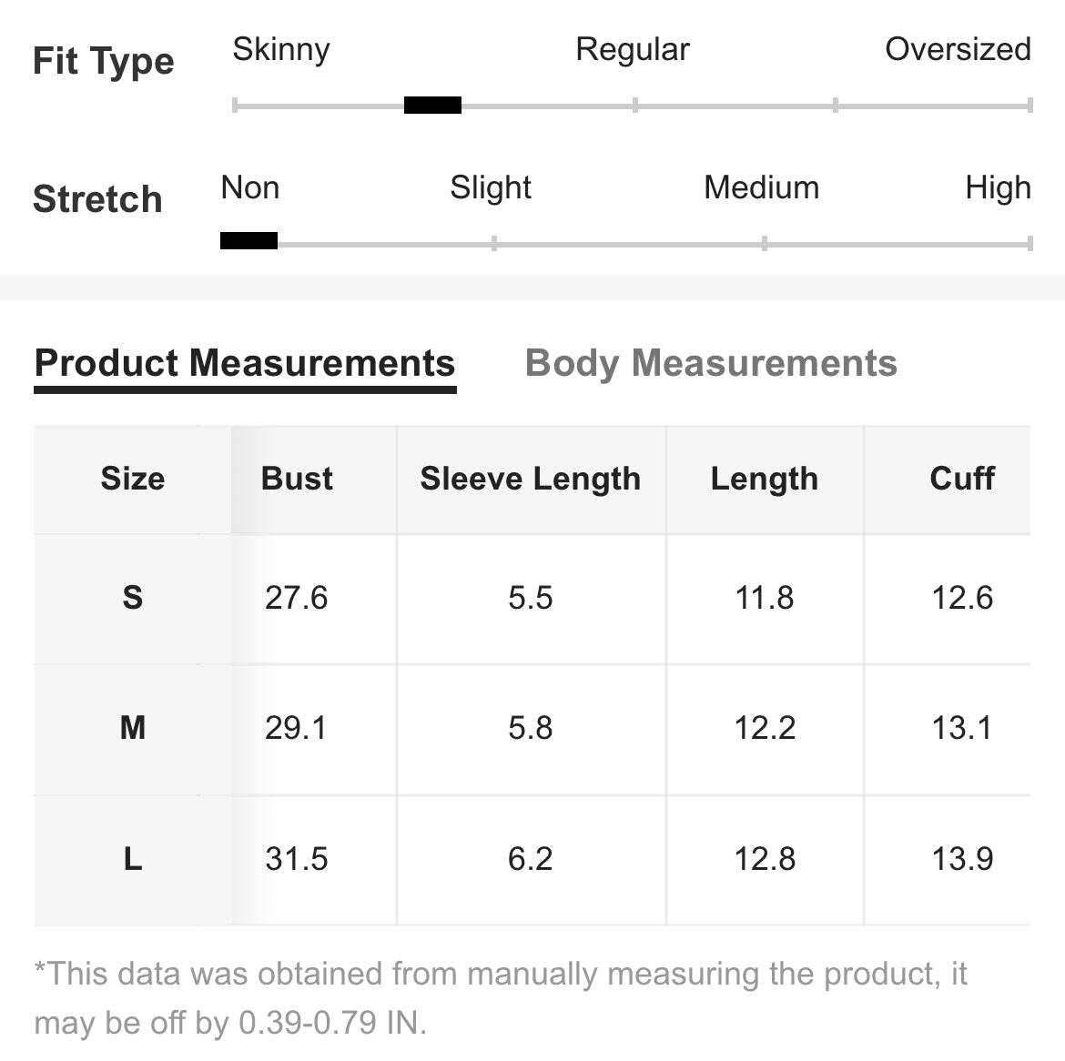Click the manual measurement disclaimer note
This screenshot has height=1061, width=1065.
(x=501, y=998)
